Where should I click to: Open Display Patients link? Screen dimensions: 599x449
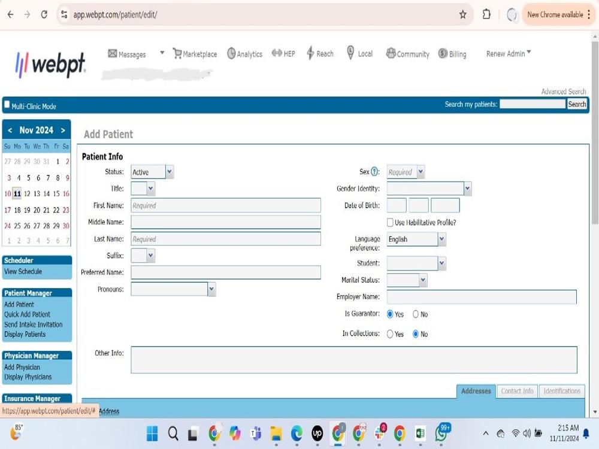(x=25, y=334)
